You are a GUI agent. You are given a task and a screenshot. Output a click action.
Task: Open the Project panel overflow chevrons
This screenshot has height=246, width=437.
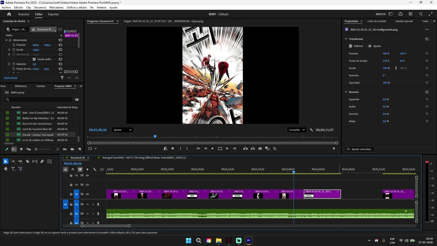point(81,86)
